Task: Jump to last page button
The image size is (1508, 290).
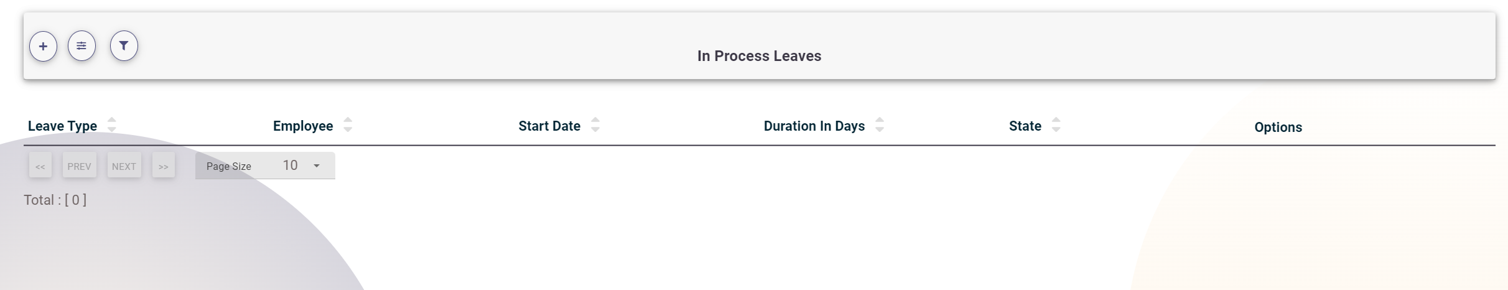Action: click(164, 166)
